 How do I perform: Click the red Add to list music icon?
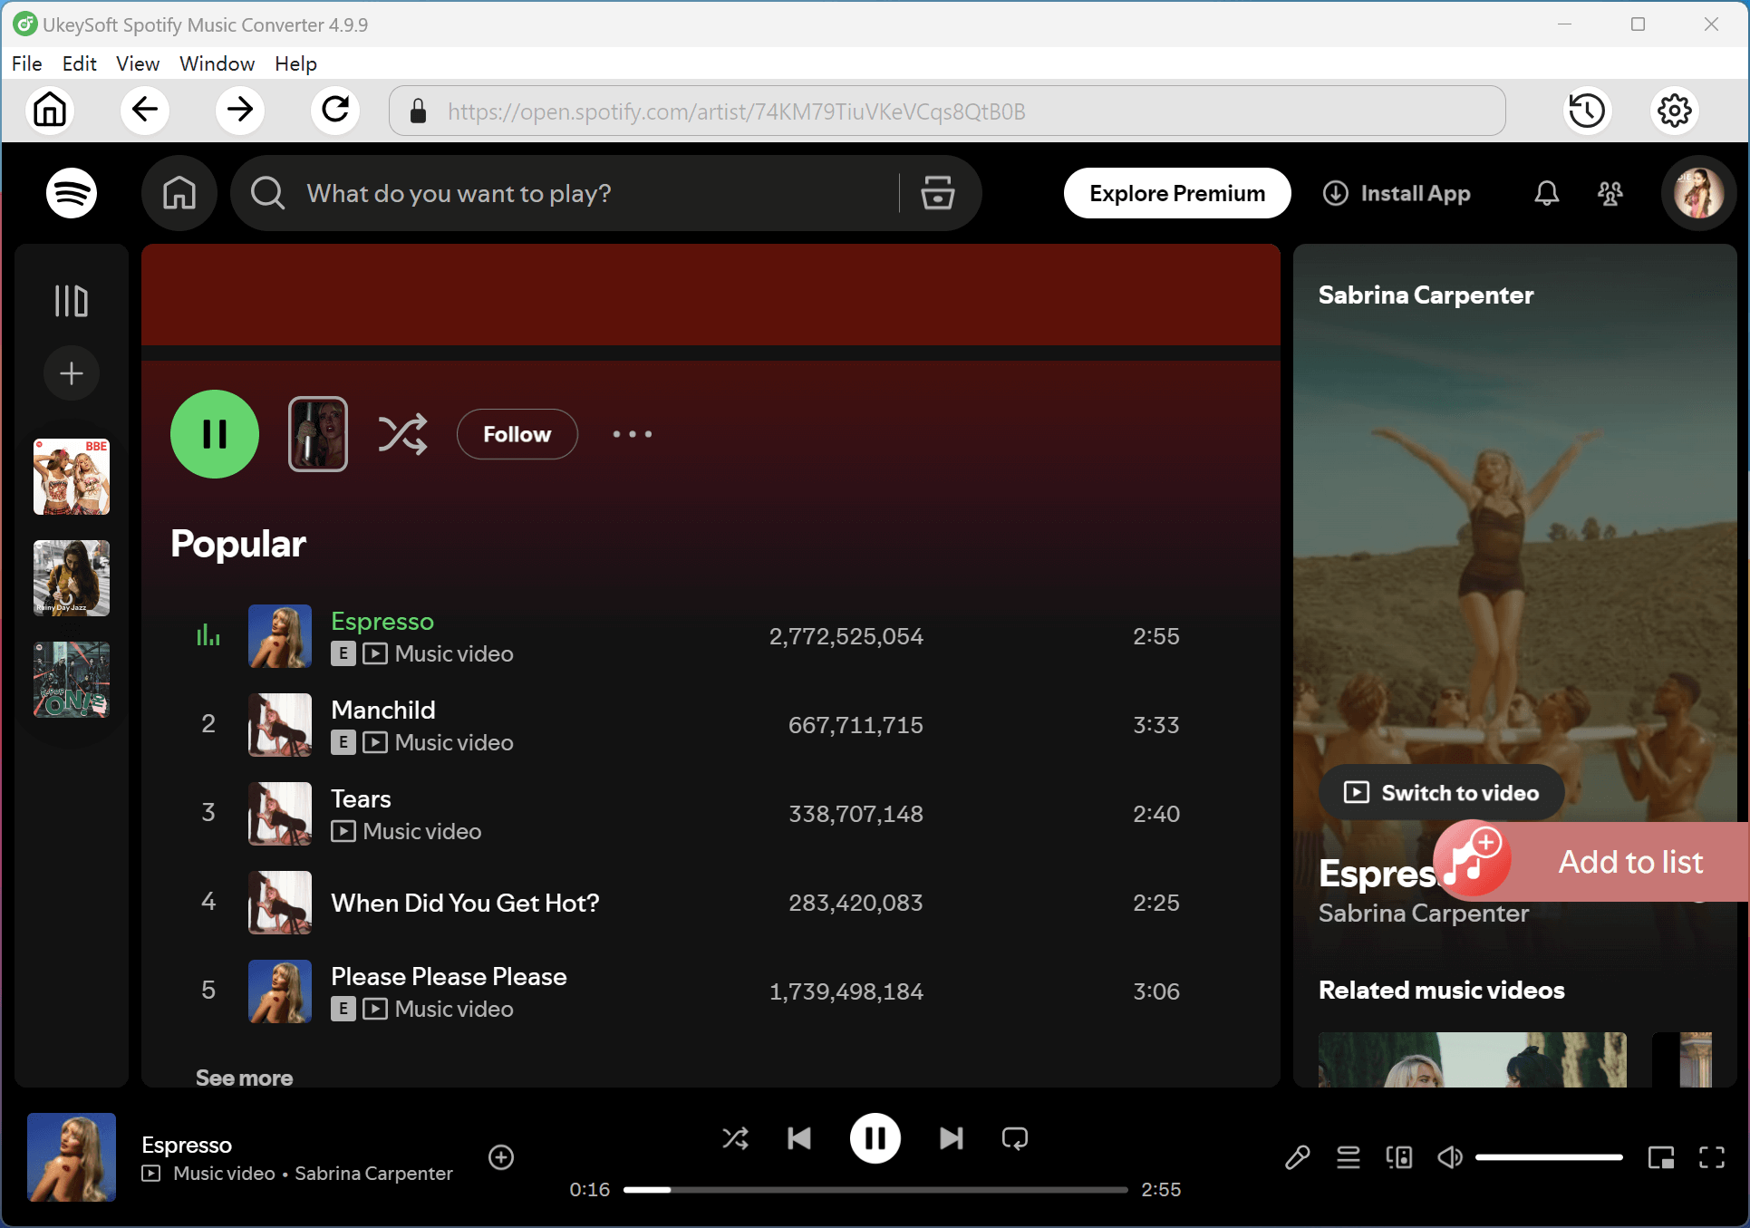pos(1472,859)
